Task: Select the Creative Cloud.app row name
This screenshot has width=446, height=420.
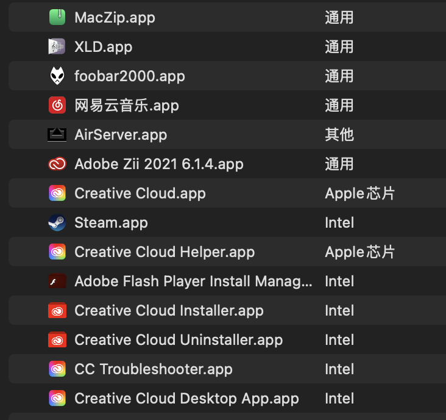Action: 140,194
